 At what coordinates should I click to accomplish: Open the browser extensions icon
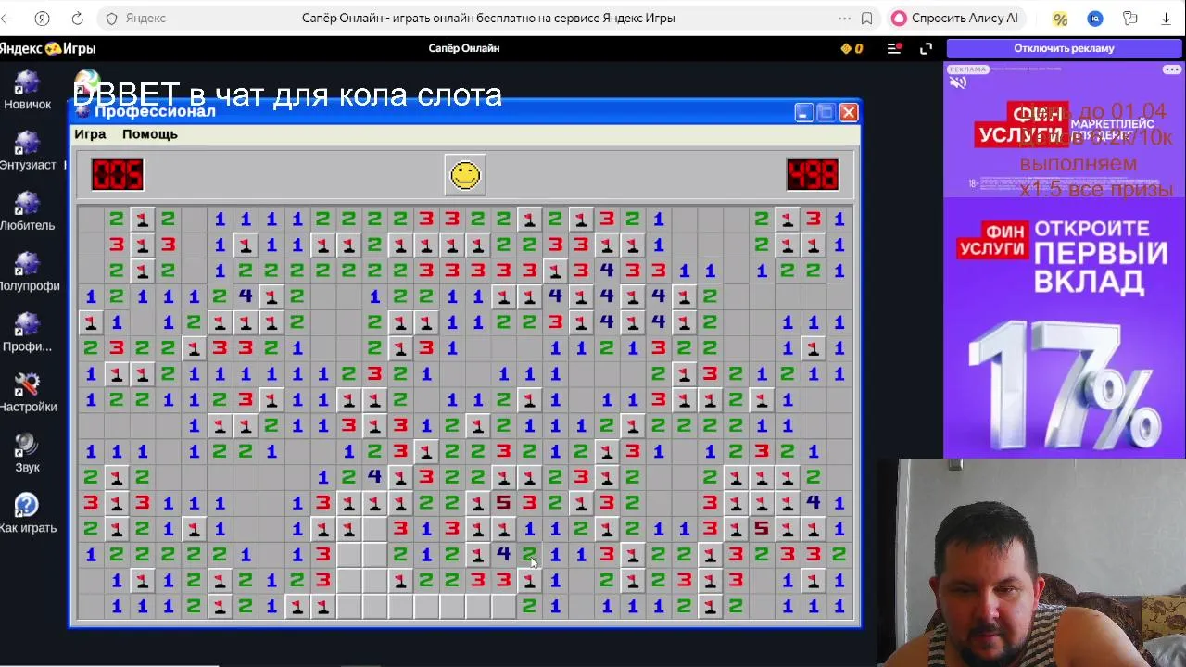pyautogui.click(x=1130, y=18)
